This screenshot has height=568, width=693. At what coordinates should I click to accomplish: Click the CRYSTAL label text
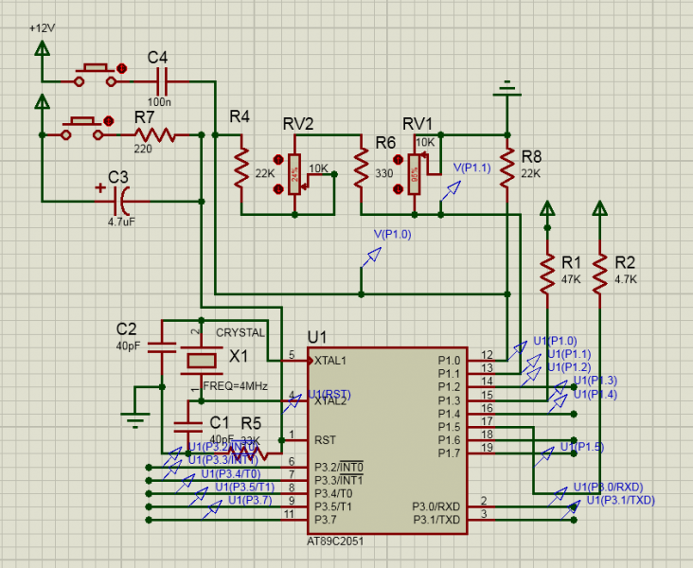coord(240,333)
